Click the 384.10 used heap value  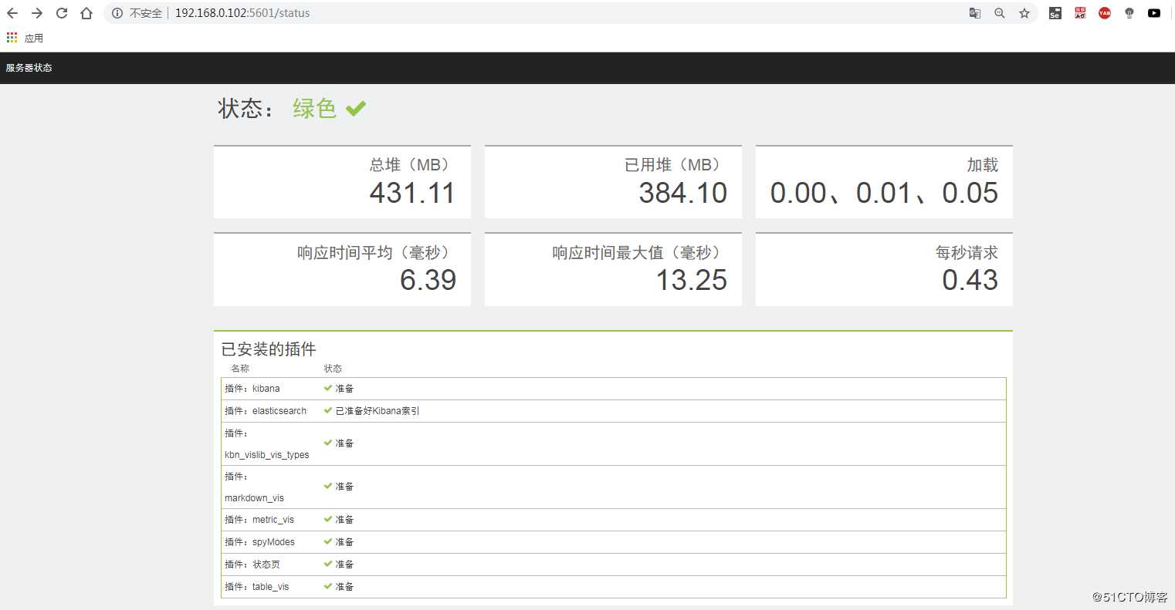(683, 193)
